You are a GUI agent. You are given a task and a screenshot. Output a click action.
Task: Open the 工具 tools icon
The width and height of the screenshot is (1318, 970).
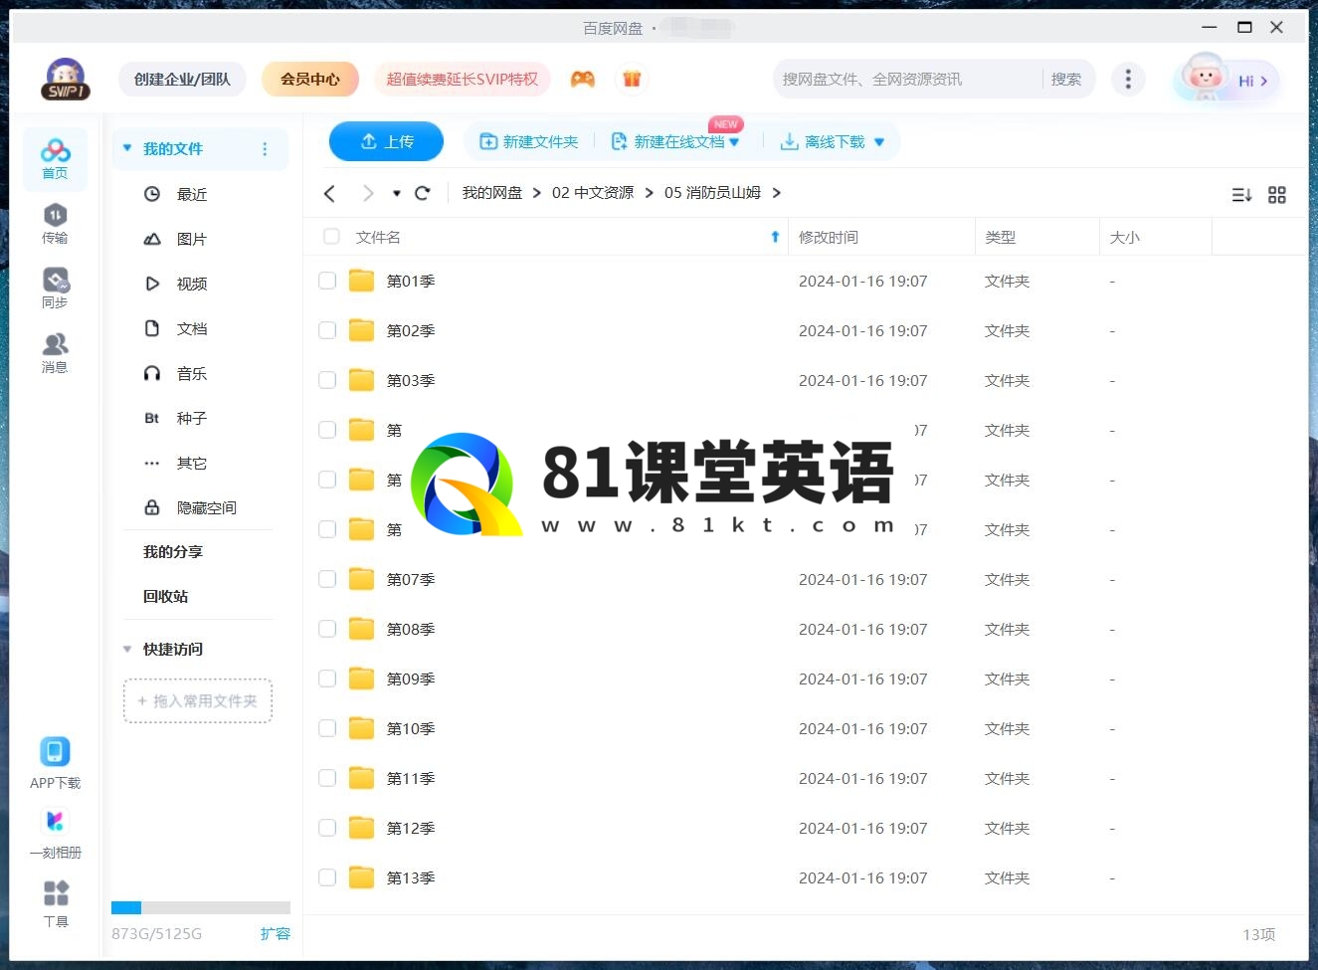pos(56,892)
